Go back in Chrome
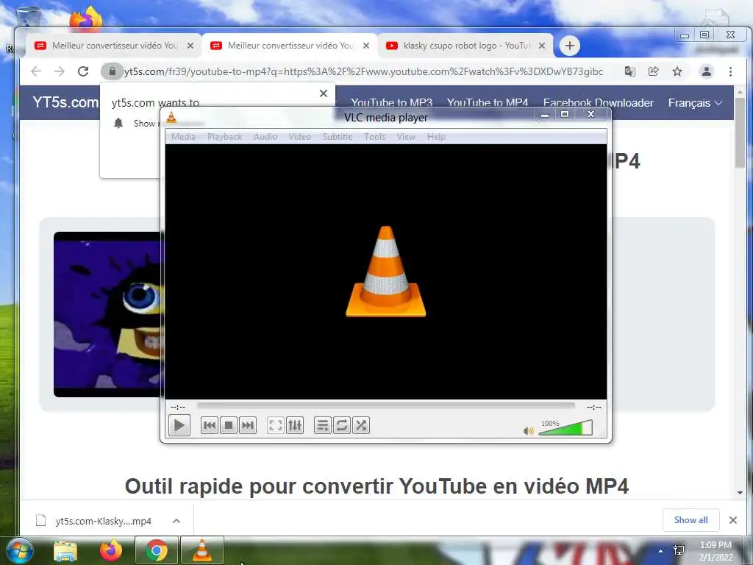The height and width of the screenshot is (565, 753). [x=36, y=71]
